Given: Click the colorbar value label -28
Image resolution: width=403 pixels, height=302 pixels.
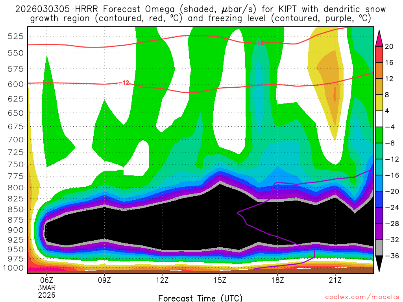Looking at the screenshot, I should (392, 224).
